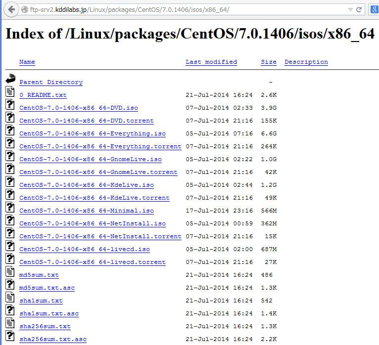Open CentOS-7.0-1406-x86_64-GnomeLive.torrent link
Viewport: 379px width, 345px height.
[x=98, y=172]
